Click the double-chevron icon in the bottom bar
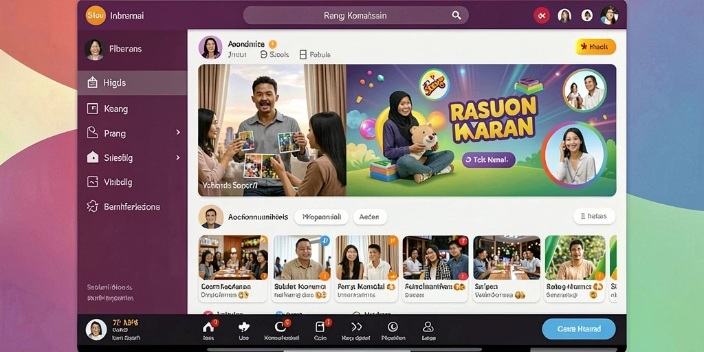 coord(357,327)
